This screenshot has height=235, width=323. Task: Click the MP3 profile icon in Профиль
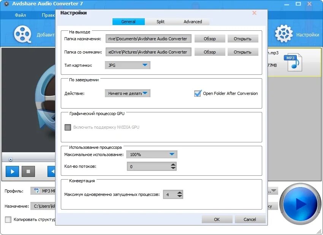pyautogui.click(x=37, y=191)
